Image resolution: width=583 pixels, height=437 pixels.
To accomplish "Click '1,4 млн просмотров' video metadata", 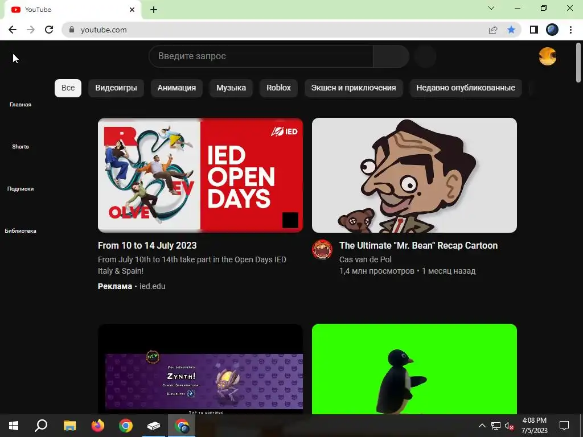I will click(x=377, y=271).
